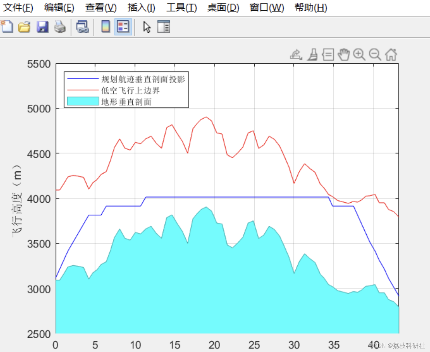430x352 pixels.
Task: Select the Zoom Out magnifier
Action: click(375, 54)
